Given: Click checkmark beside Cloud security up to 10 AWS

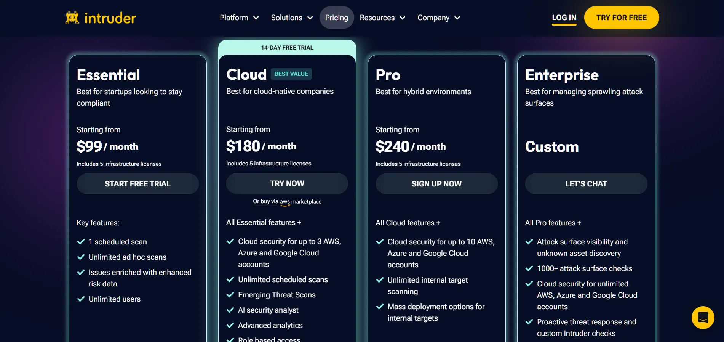Looking at the screenshot, I should click(380, 242).
